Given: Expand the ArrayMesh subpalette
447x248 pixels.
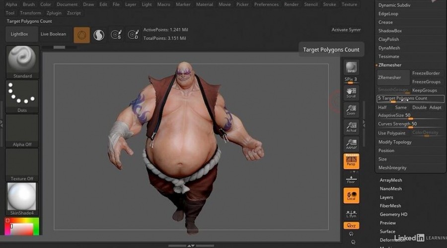Looking at the screenshot, I should (x=391, y=180).
